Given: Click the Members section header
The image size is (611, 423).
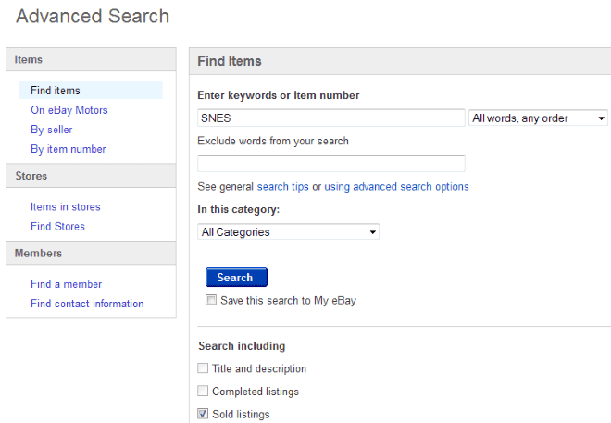Looking at the screenshot, I should pyautogui.click(x=91, y=254).
